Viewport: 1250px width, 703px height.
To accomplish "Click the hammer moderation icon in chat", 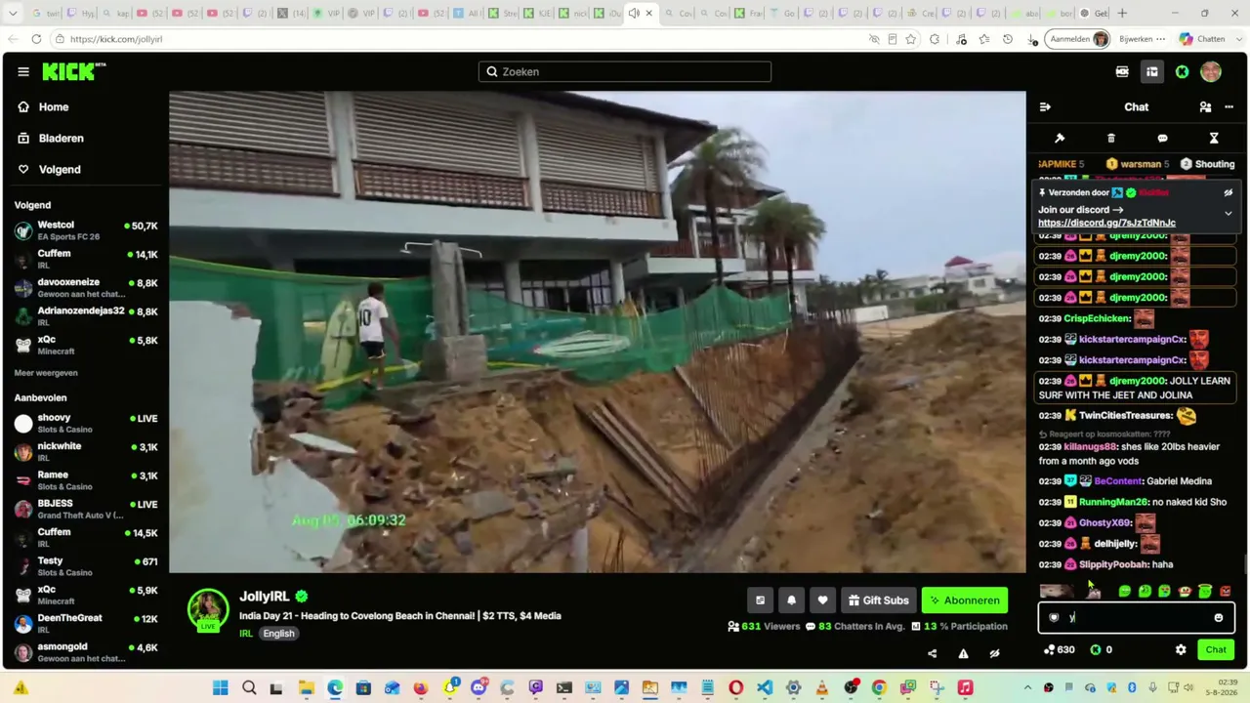I will pos(1060,139).
